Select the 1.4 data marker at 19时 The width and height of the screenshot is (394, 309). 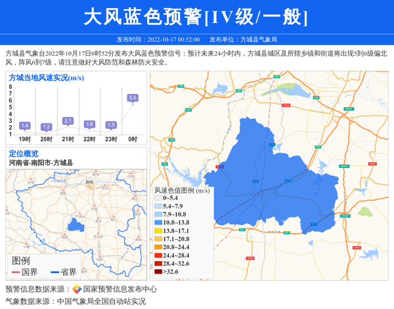25,125
